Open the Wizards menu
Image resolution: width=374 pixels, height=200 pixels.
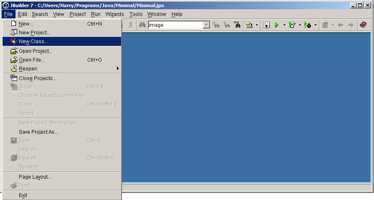coord(114,14)
